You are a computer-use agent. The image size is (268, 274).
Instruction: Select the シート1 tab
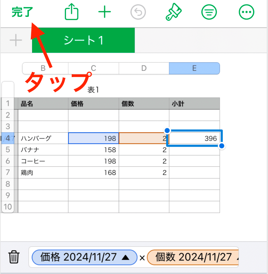(x=84, y=40)
